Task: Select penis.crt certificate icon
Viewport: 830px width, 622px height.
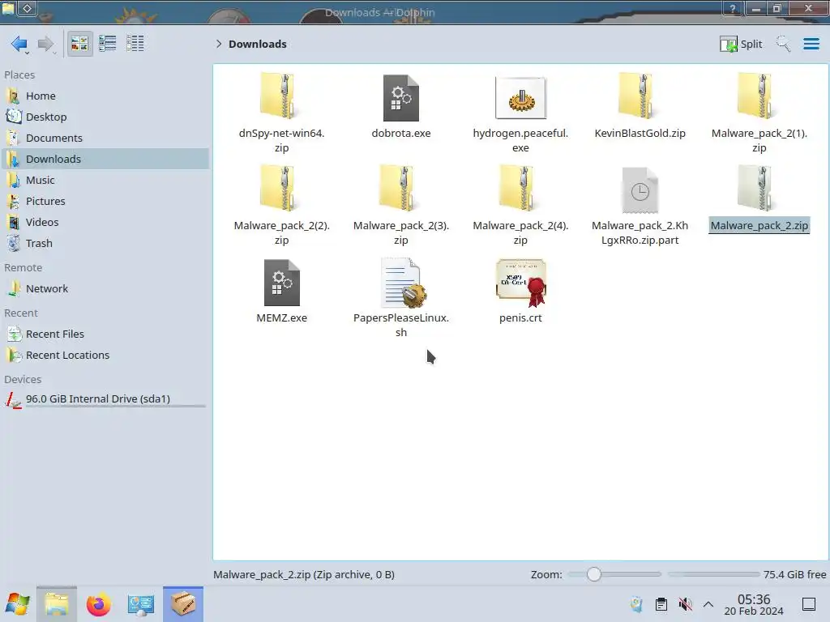Action: pos(521,283)
